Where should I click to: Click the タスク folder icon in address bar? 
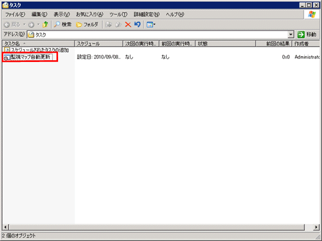31,34
